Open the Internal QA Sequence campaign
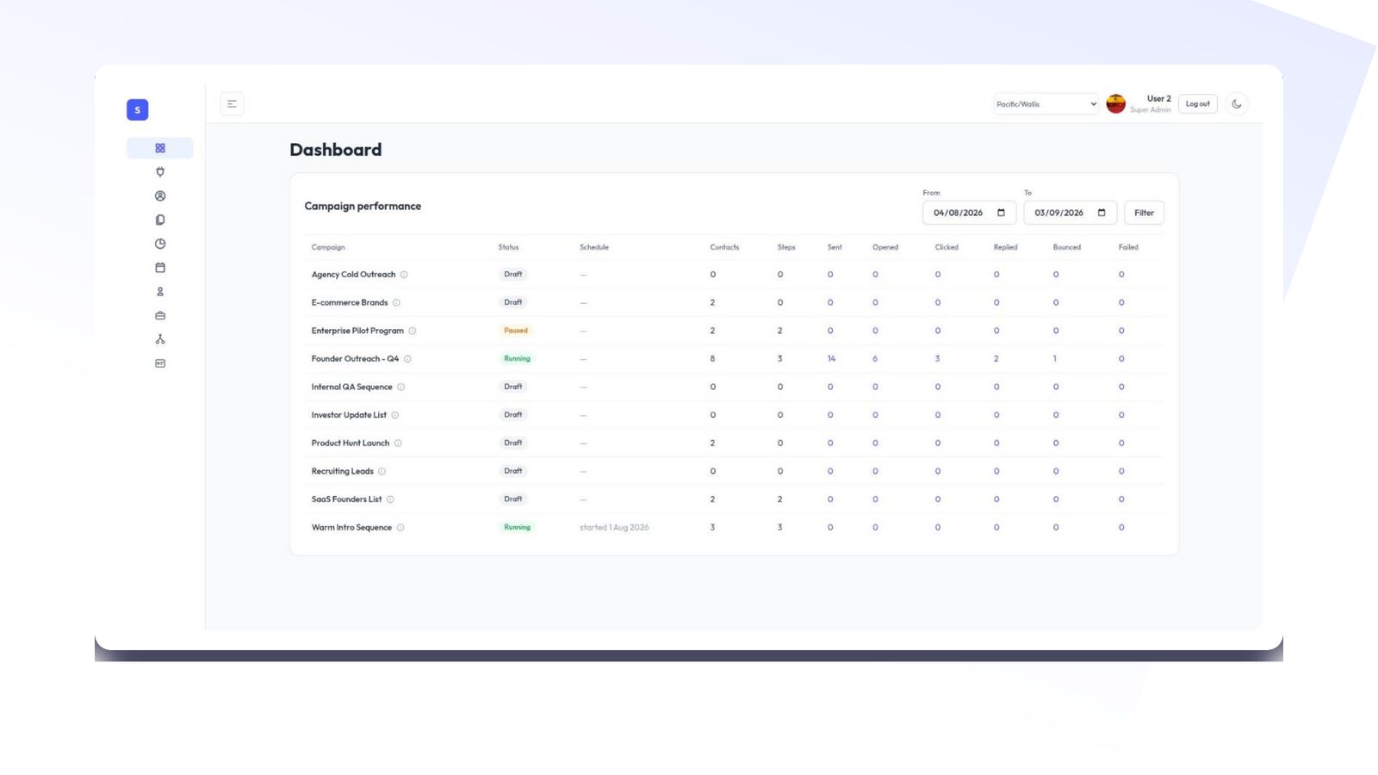 pos(351,387)
